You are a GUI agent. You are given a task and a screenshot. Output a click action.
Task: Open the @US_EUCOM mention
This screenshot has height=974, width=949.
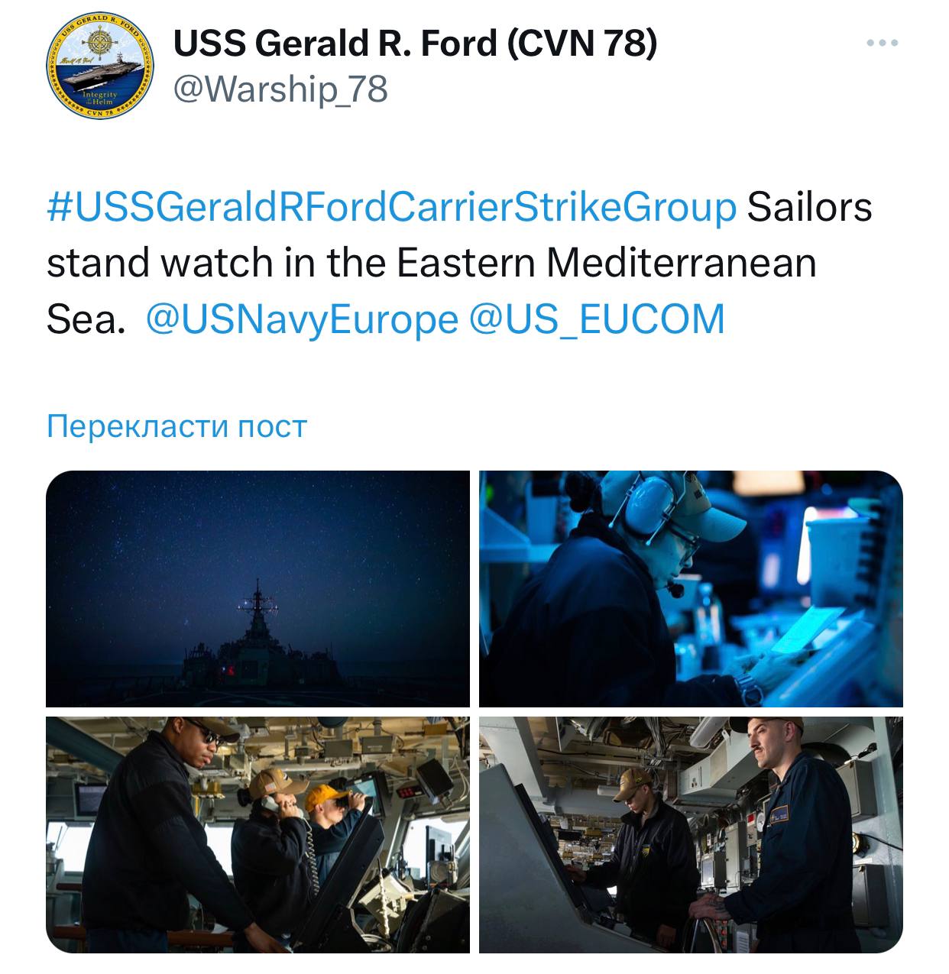(x=597, y=319)
